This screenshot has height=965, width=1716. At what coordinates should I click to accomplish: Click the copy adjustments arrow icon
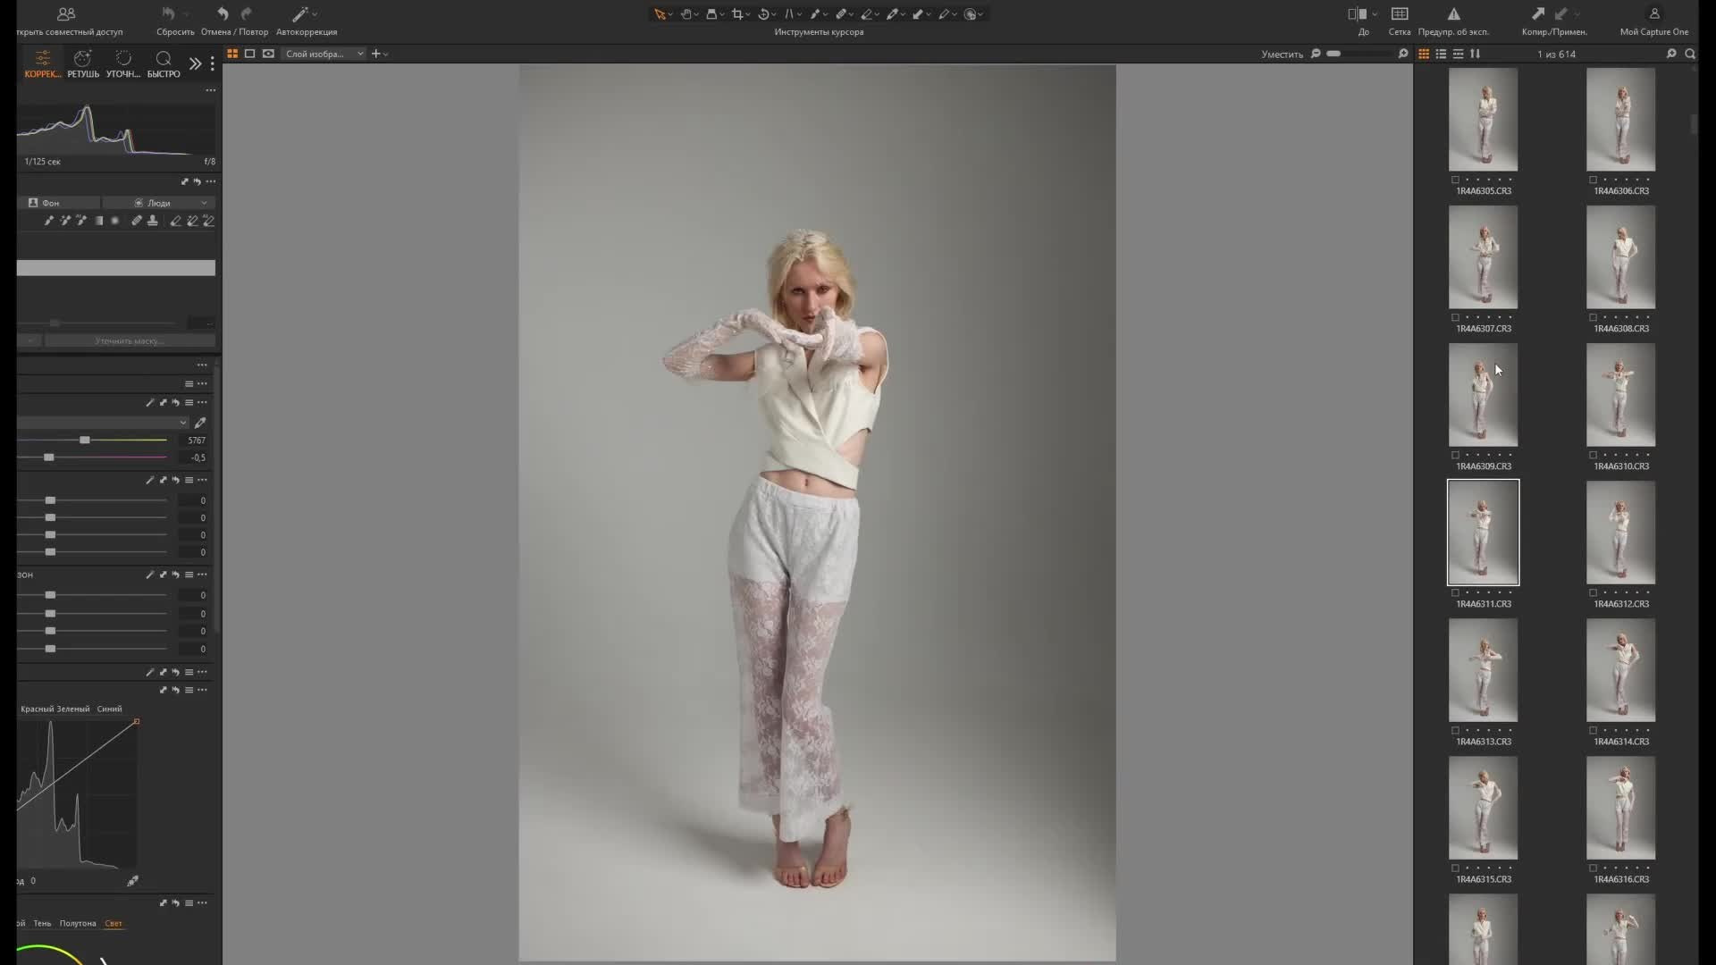tap(1537, 14)
